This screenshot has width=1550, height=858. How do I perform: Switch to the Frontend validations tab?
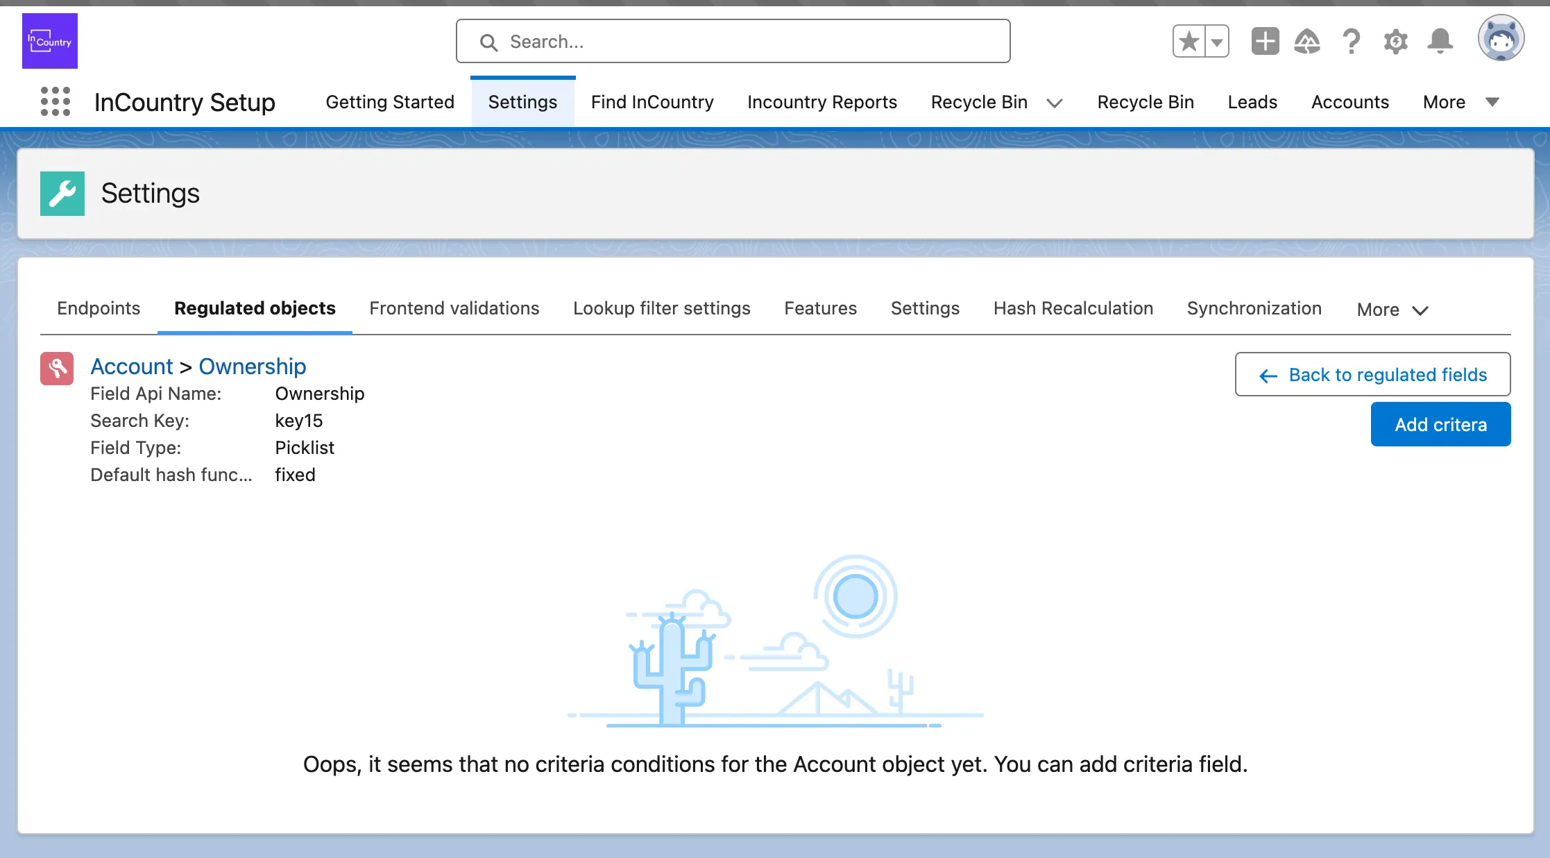[454, 308]
